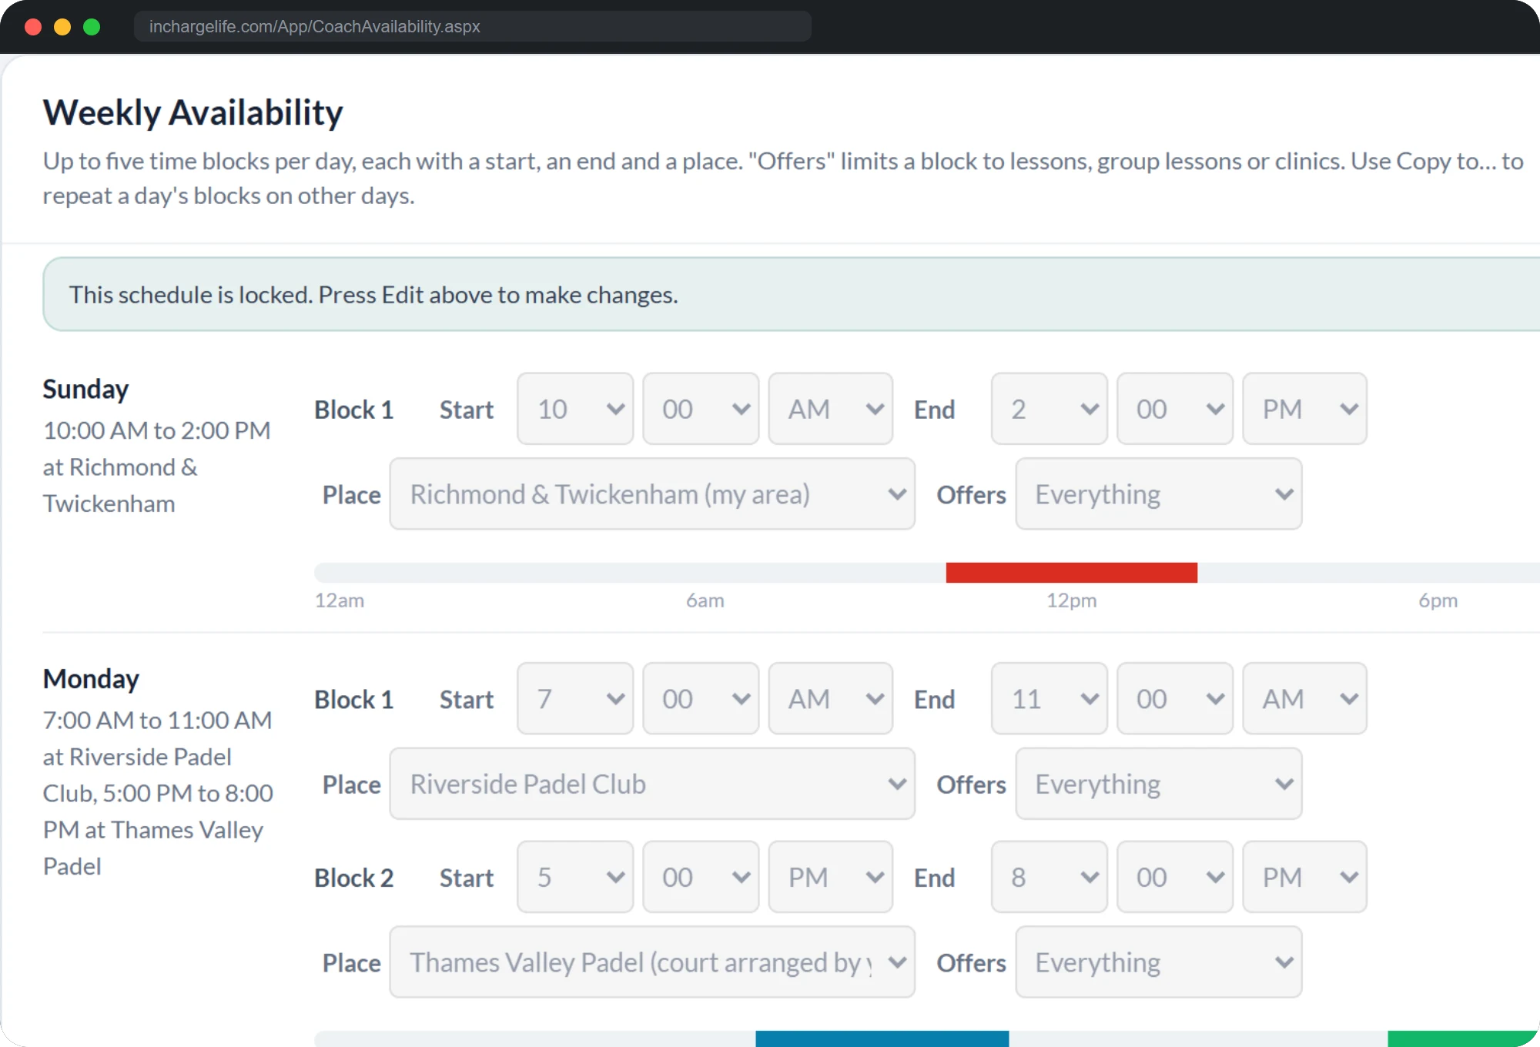
Task: Open Sunday Block 1 Offers dropdown
Action: pos(1158,493)
